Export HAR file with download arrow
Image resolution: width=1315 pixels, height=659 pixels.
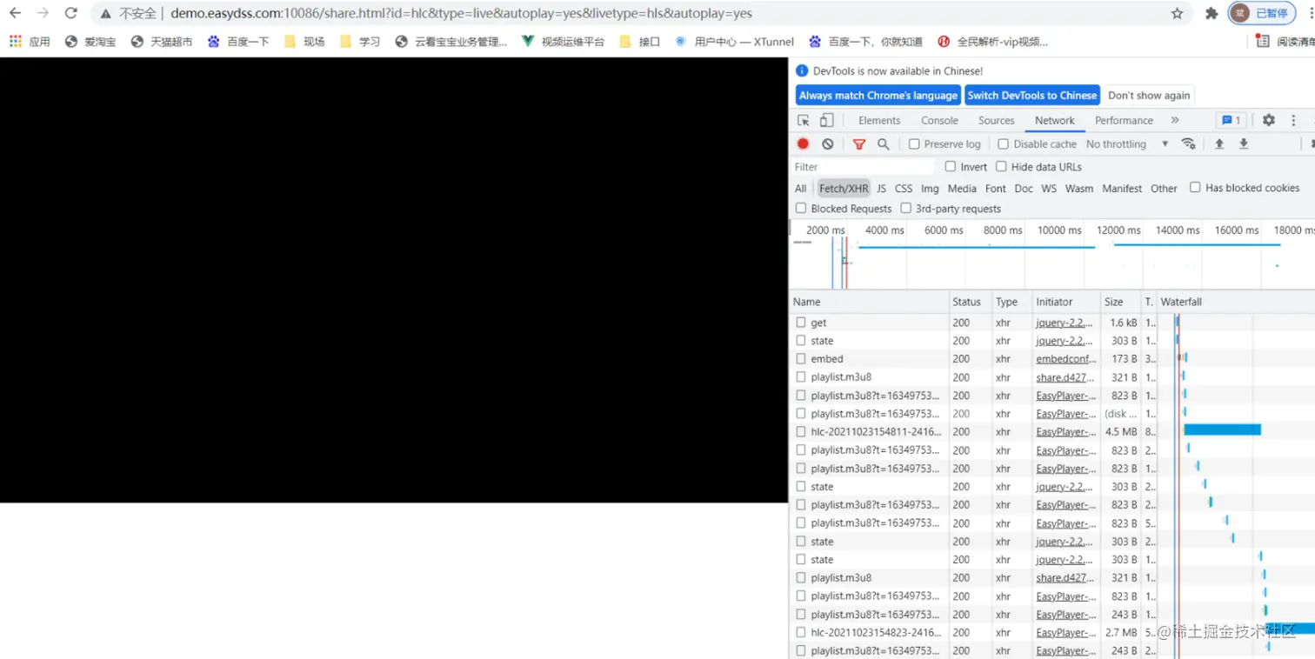(x=1244, y=143)
